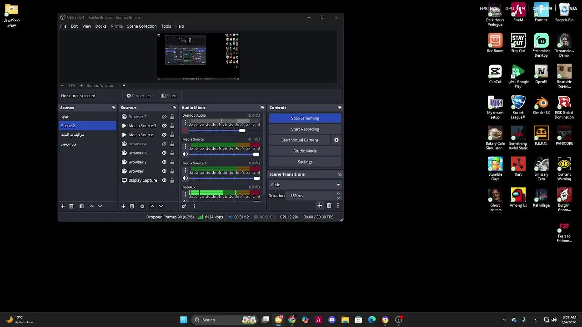The height and width of the screenshot is (327, 582).
Task: Hide Display Capture source with eye icon
Action: pyautogui.click(x=164, y=180)
